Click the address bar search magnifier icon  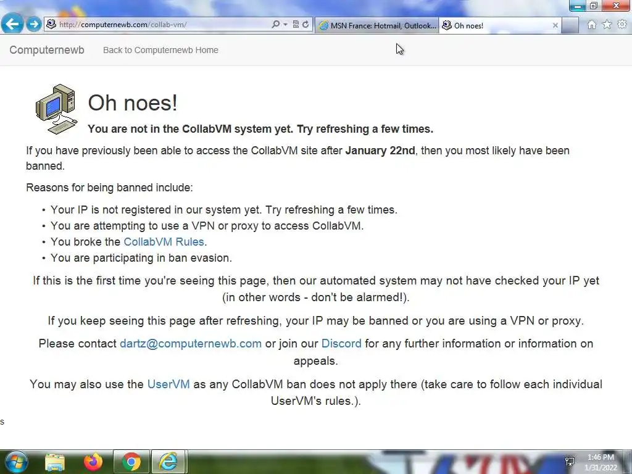pos(275,24)
